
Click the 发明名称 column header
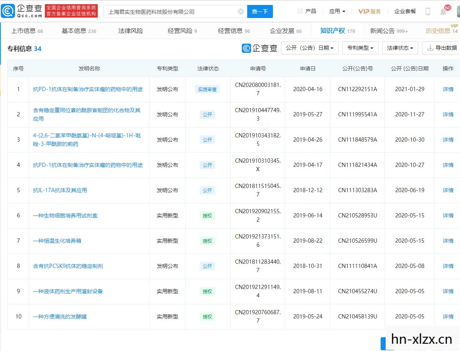click(x=89, y=69)
